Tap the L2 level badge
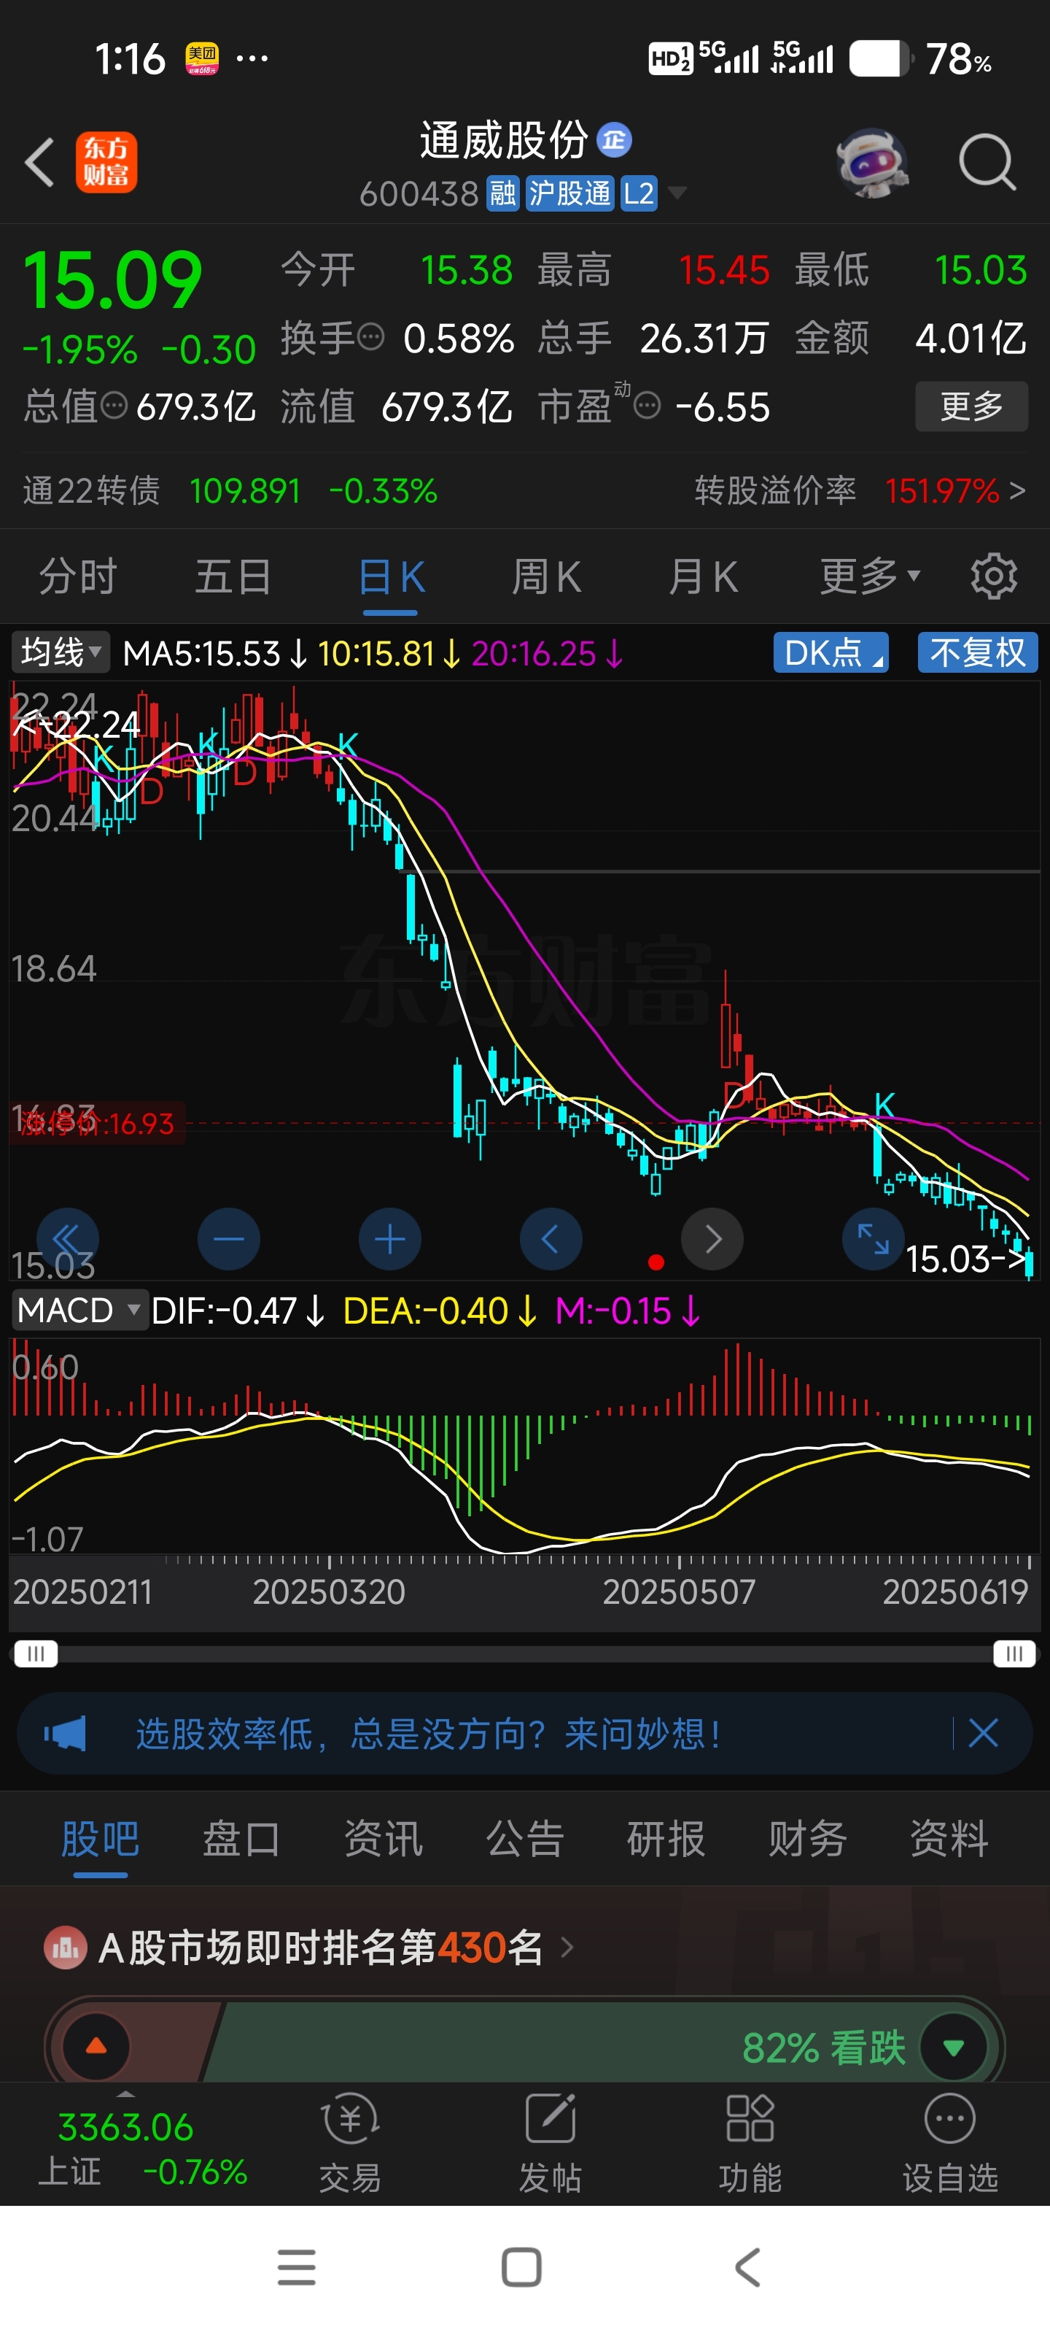Screen dimensions: 1050x2335 click(639, 193)
